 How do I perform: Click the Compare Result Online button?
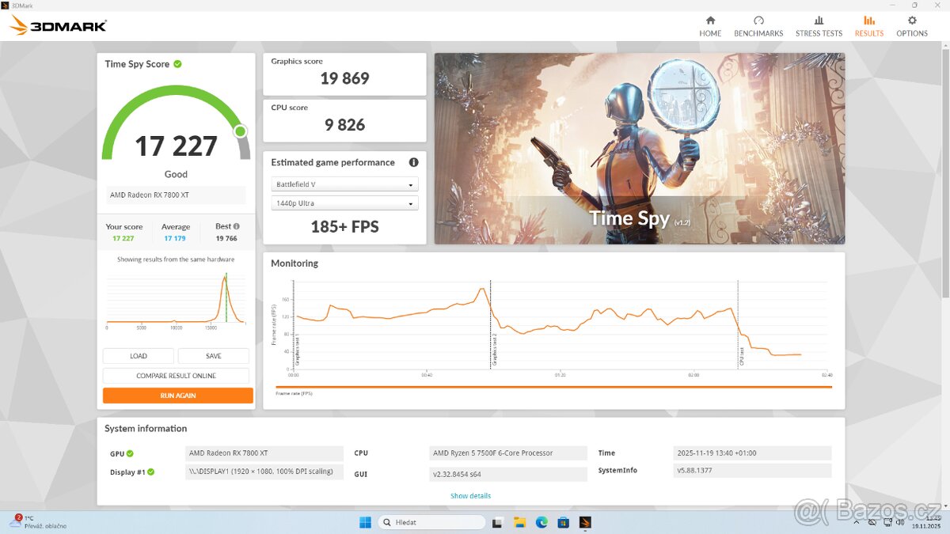coord(176,375)
